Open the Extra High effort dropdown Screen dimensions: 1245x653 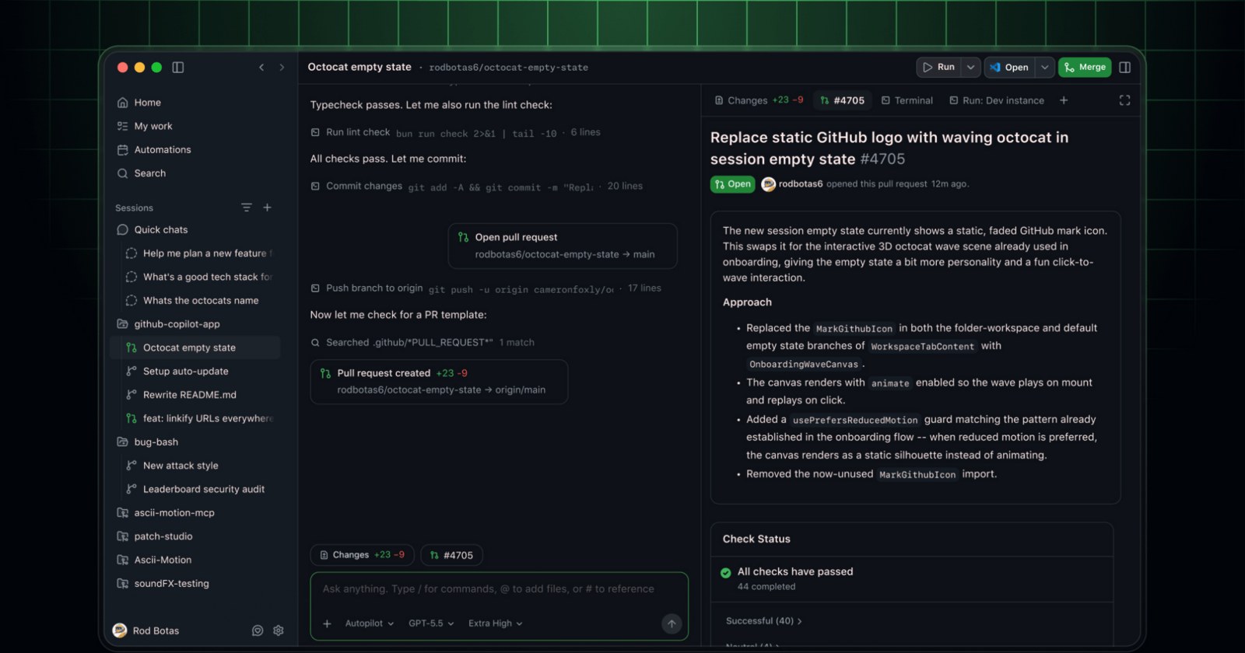[x=495, y=623]
